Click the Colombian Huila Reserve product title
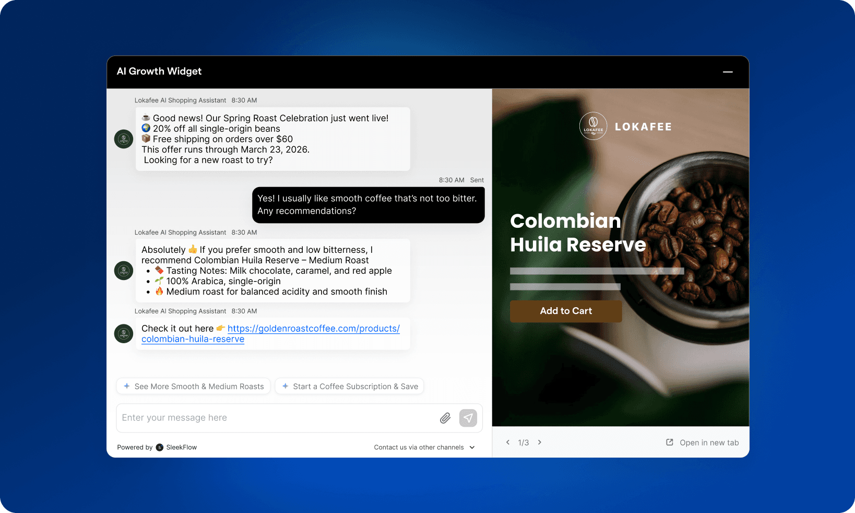855x513 pixels. coord(577,233)
